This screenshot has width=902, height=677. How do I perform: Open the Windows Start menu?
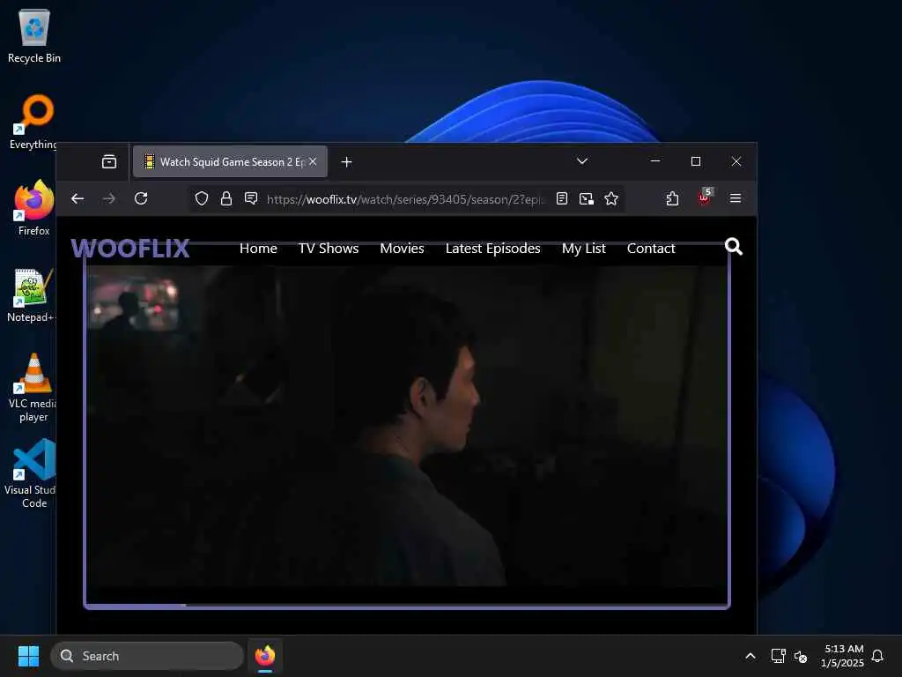tap(28, 656)
